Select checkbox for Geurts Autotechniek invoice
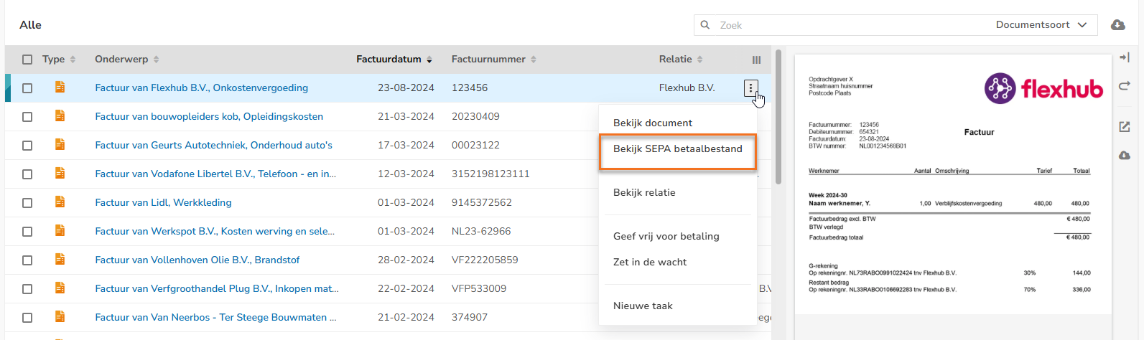This screenshot has width=1144, height=340. tap(27, 146)
